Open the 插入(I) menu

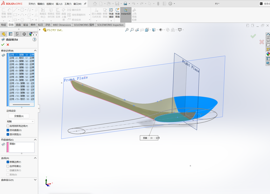point(59,4)
